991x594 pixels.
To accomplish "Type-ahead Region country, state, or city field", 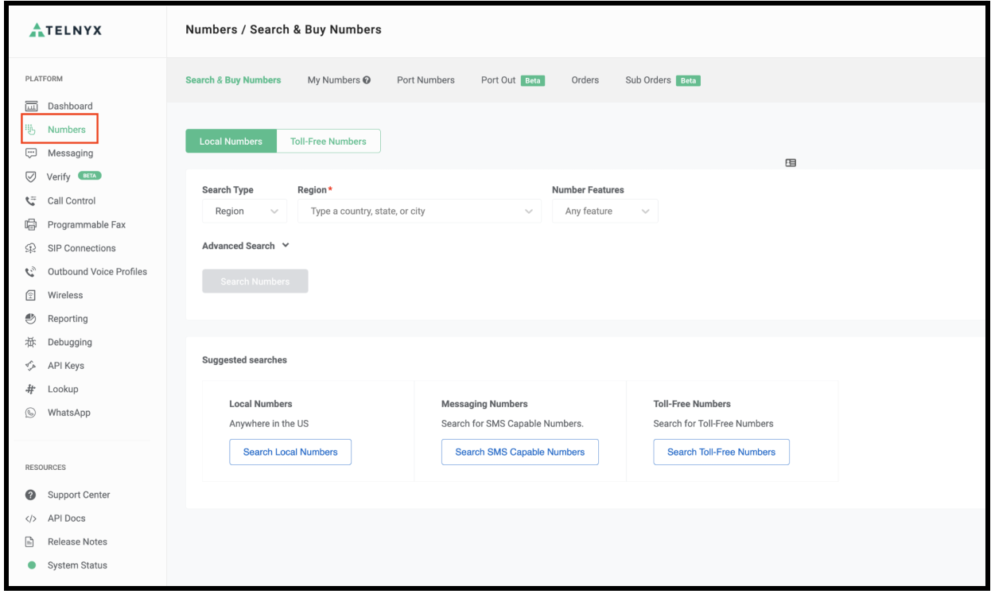I will tap(419, 212).
